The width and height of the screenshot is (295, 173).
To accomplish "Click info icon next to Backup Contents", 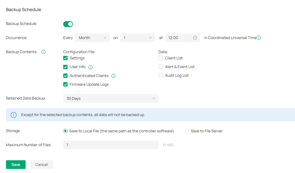I will [x=43, y=52].
